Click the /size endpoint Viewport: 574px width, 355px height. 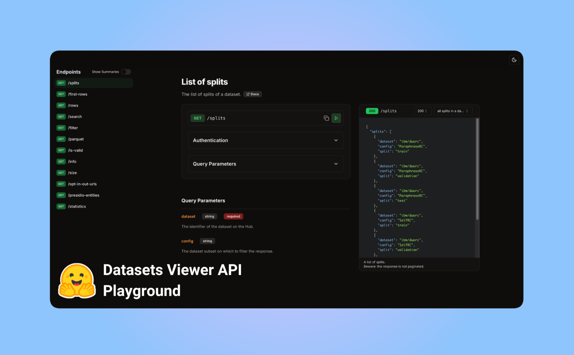72,173
